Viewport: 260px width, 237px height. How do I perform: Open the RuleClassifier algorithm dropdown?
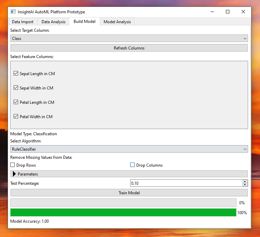point(129,149)
